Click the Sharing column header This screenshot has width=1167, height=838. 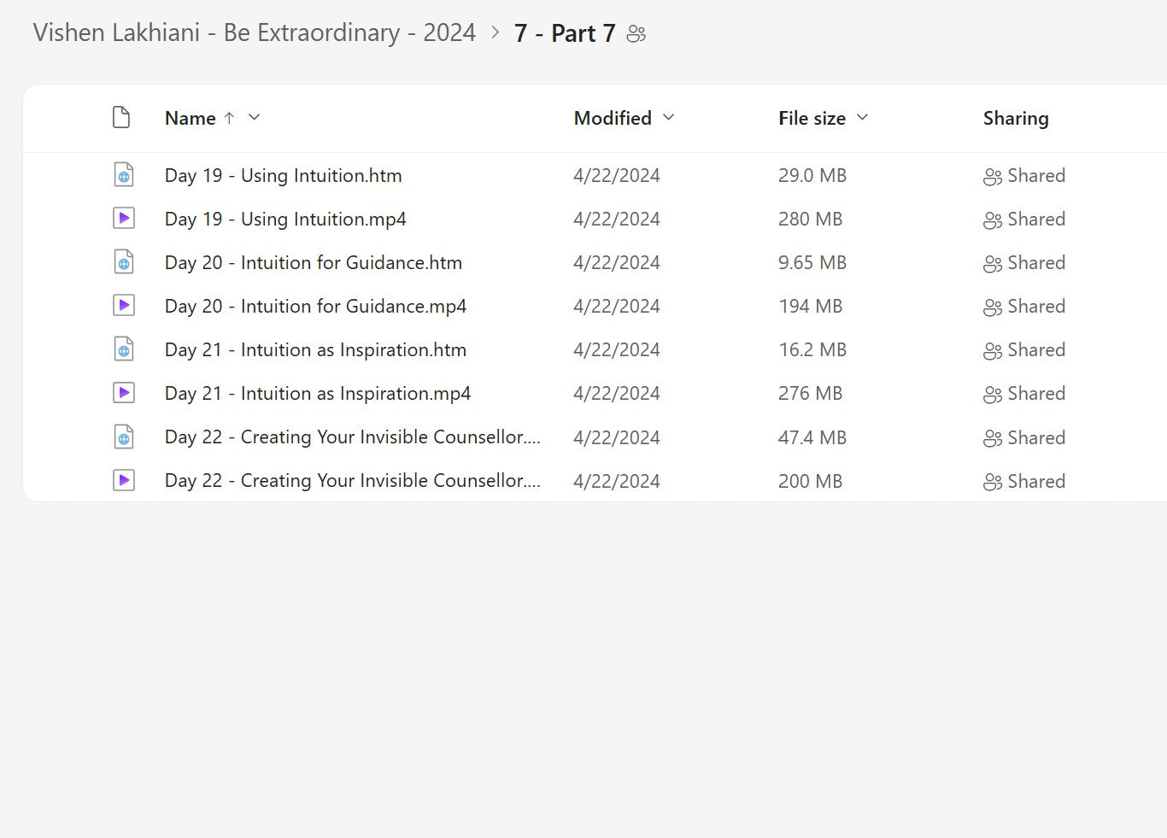click(1015, 119)
